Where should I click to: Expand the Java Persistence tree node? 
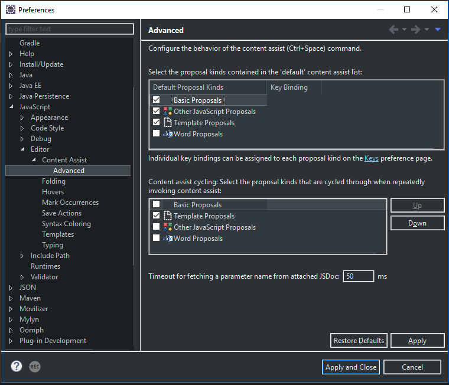pos(11,96)
